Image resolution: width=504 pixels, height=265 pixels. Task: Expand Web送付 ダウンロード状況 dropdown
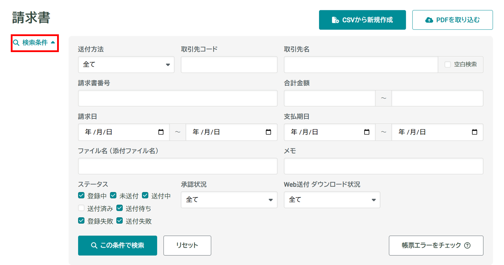click(332, 200)
